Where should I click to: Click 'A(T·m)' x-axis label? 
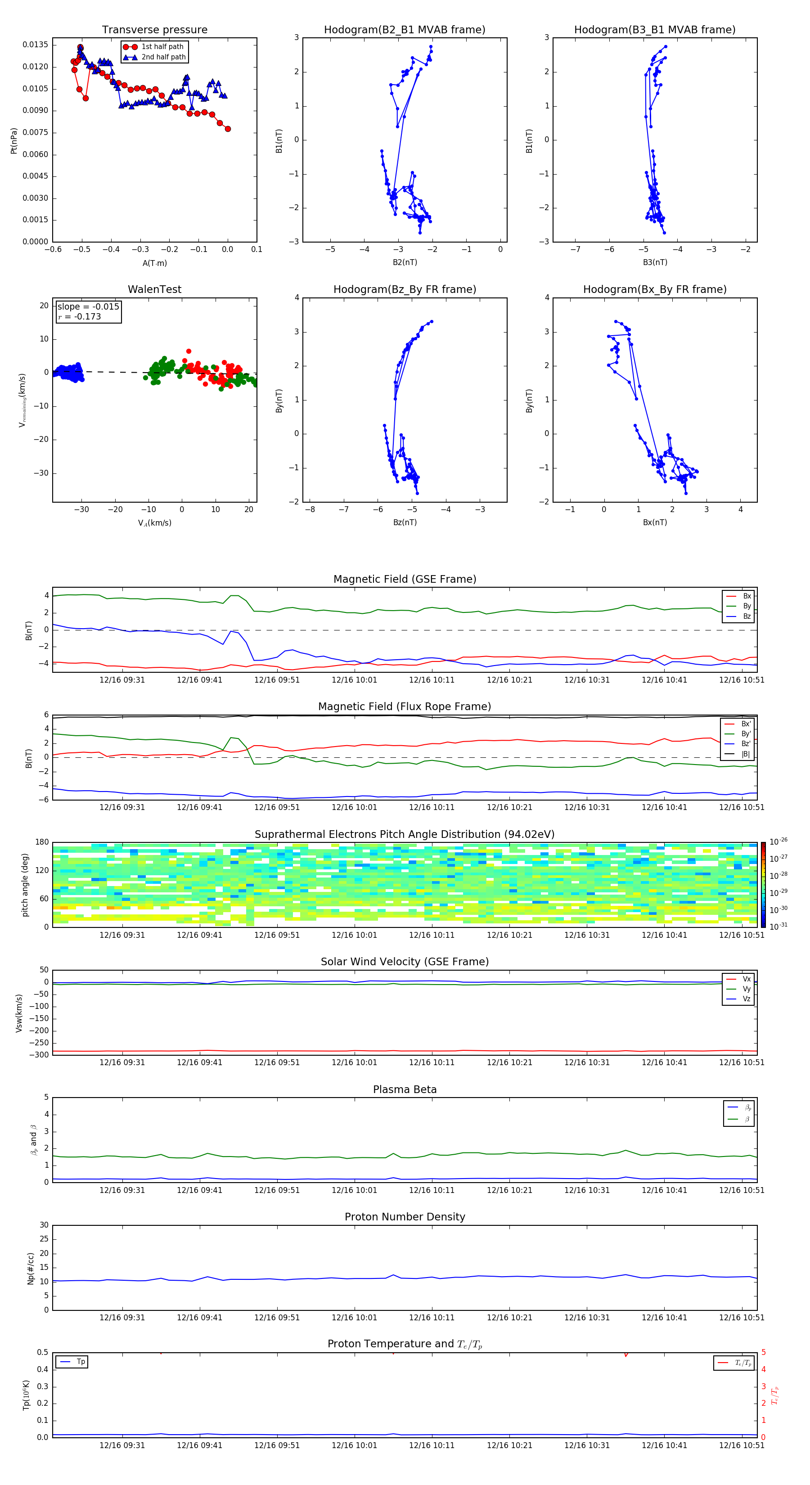click(x=154, y=263)
